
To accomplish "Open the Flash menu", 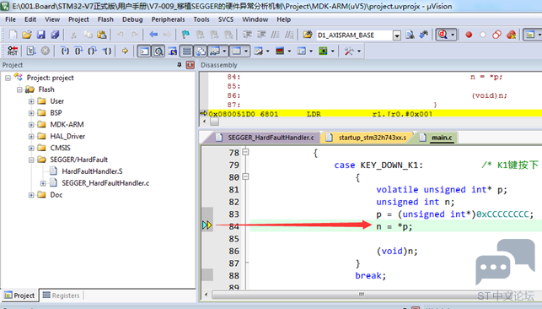I will point(105,19).
